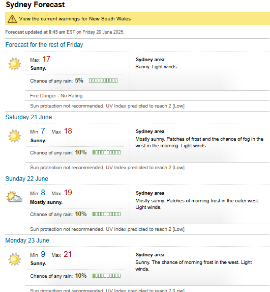Open the current warnings for New South Wales link
The width and height of the screenshot is (270, 292).
(x=75, y=19)
